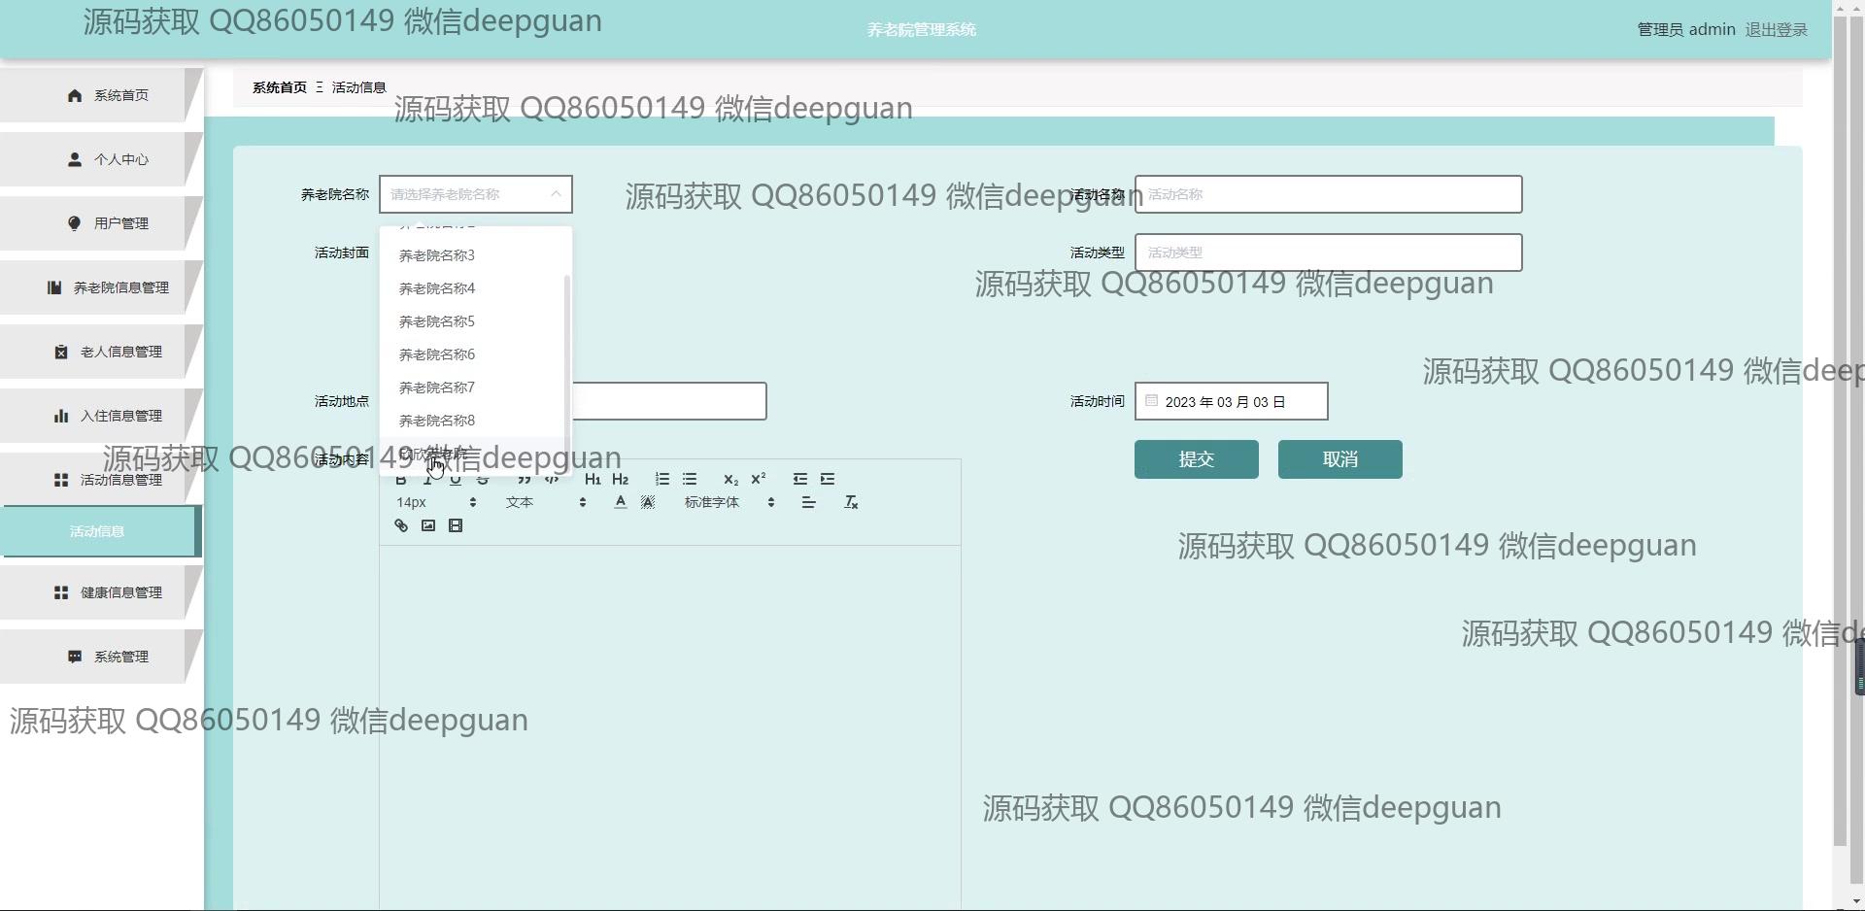Viewport: 1865px width, 911px height.
Task: Select 养老院名称5 from the list
Action: click(x=437, y=321)
